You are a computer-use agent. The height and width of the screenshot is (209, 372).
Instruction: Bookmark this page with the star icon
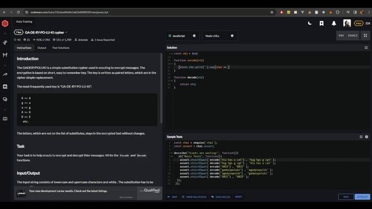[x=272, y=12]
